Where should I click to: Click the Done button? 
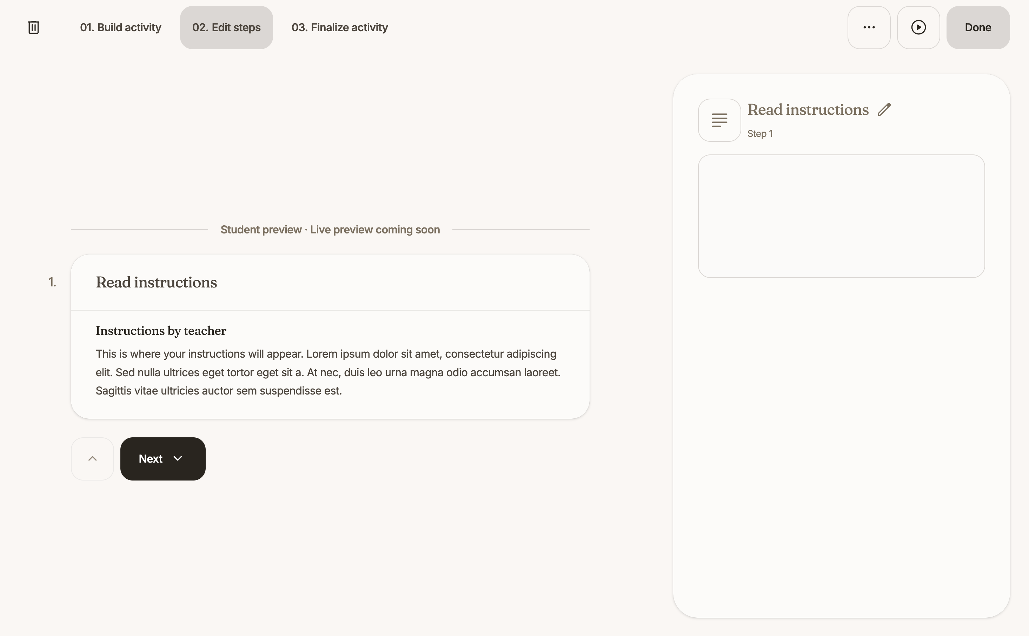[x=978, y=27]
